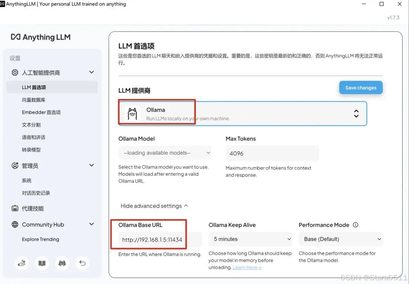This screenshot has width=409, height=284.
Task: Open 转录模型 settings
Action: (x=31, y=150)
